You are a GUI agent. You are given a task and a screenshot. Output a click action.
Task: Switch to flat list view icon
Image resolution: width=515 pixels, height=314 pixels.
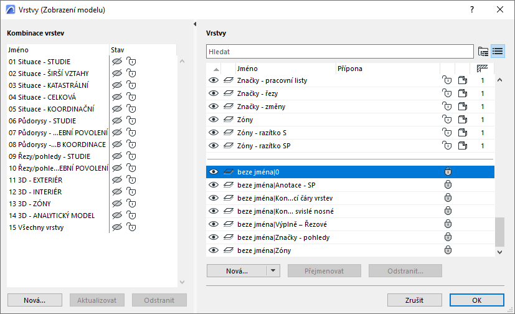click(497, 51)
